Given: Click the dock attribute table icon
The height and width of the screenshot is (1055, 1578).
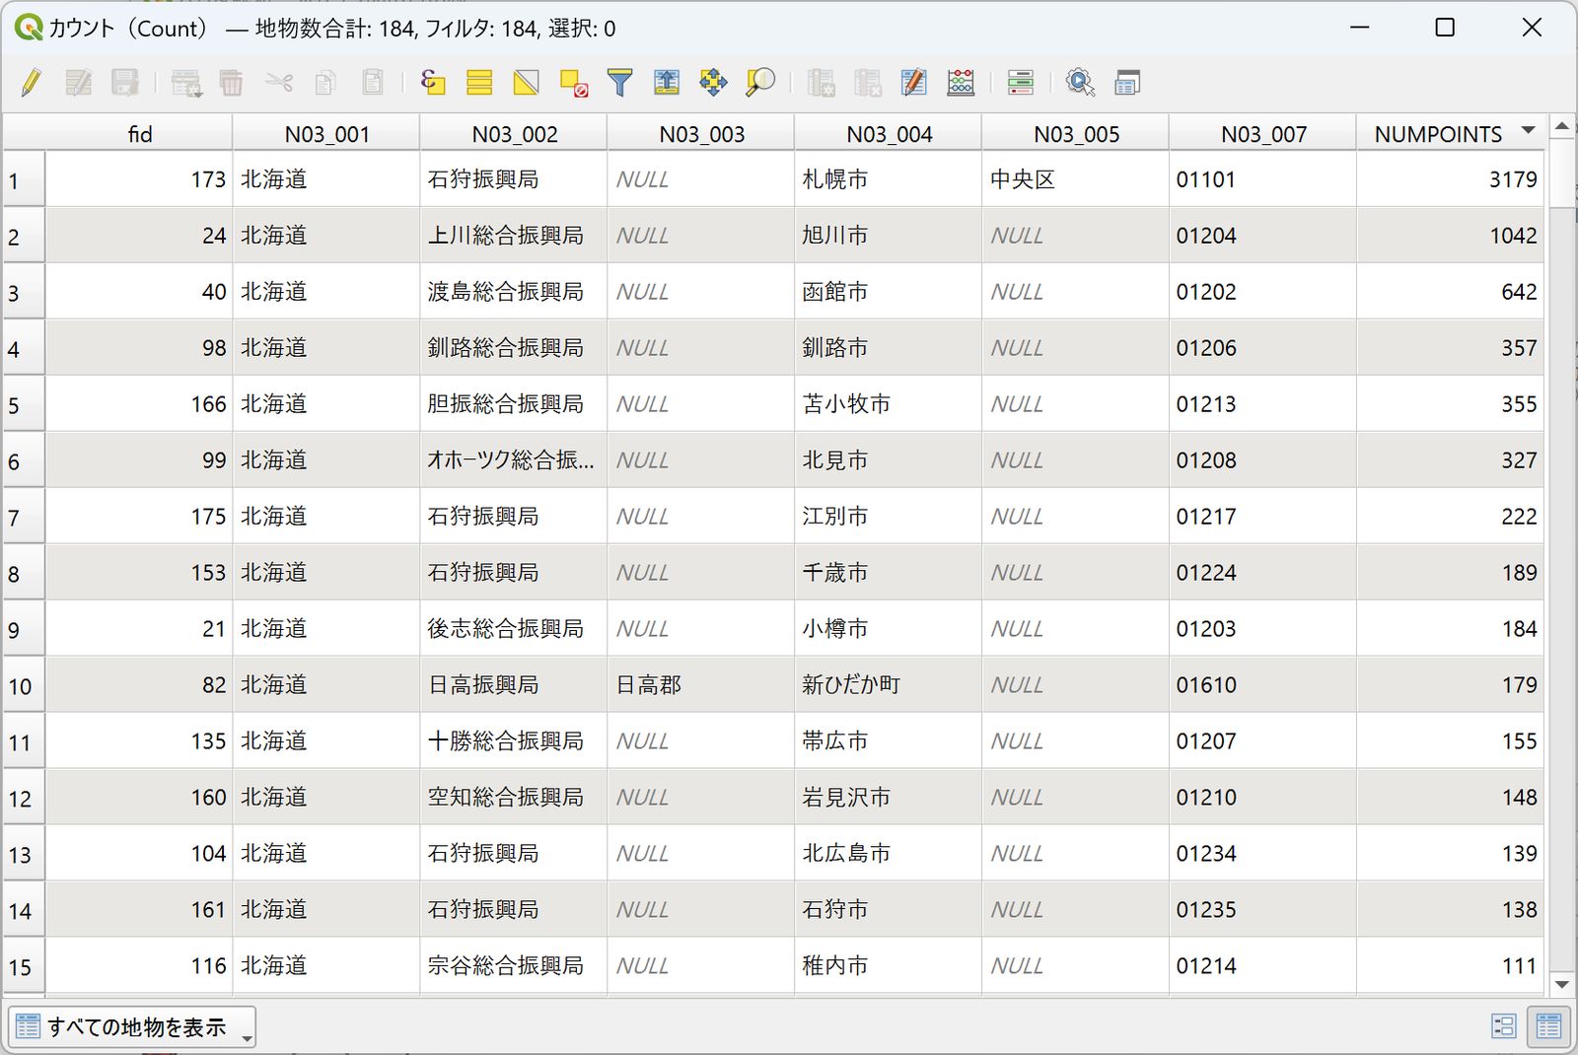Looking at the screenshot, I should pyautogui.click(x=1127, y=83).
